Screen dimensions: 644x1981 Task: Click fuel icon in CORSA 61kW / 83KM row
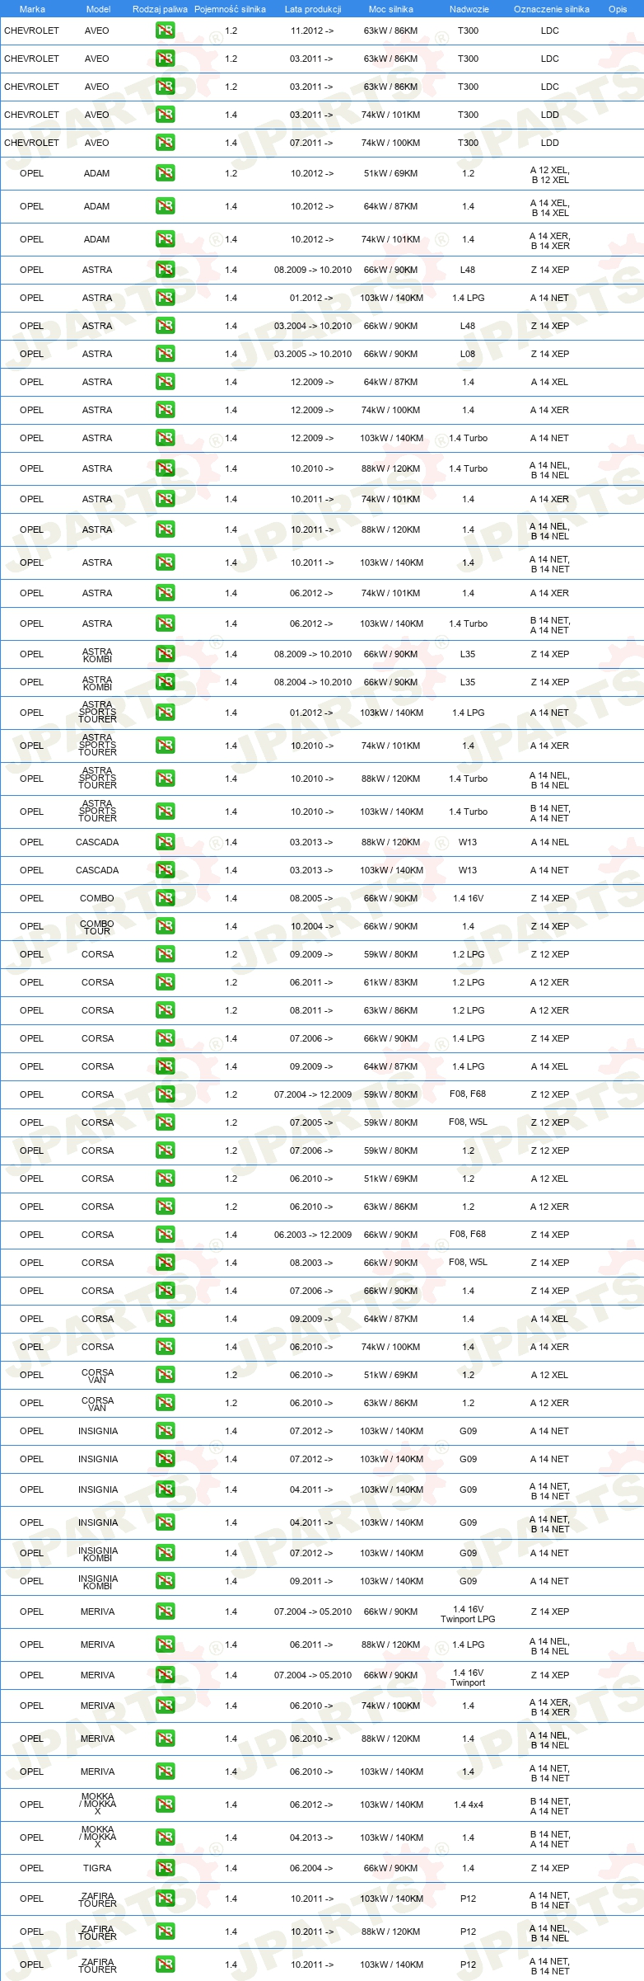tap(165, 982)
